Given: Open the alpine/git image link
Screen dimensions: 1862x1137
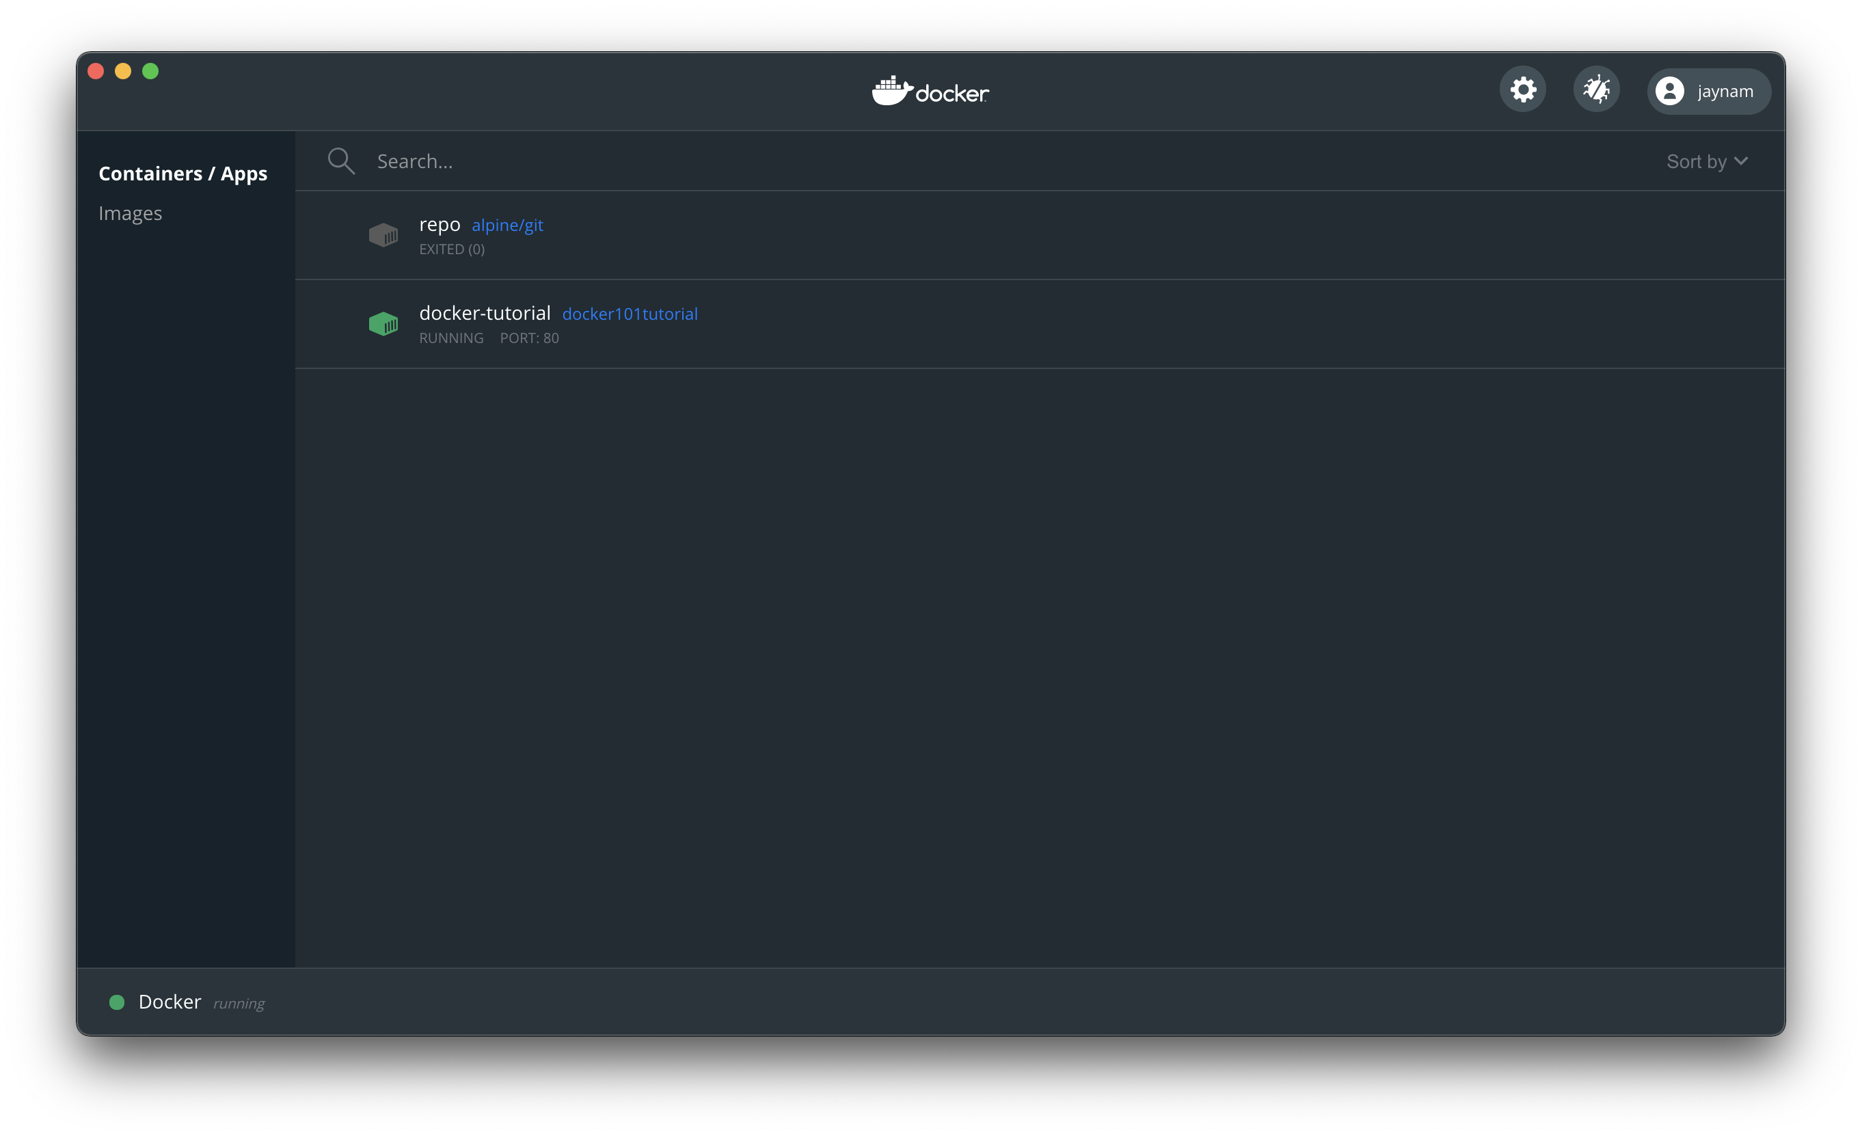Looking at the screenshot, I should 507,225.
